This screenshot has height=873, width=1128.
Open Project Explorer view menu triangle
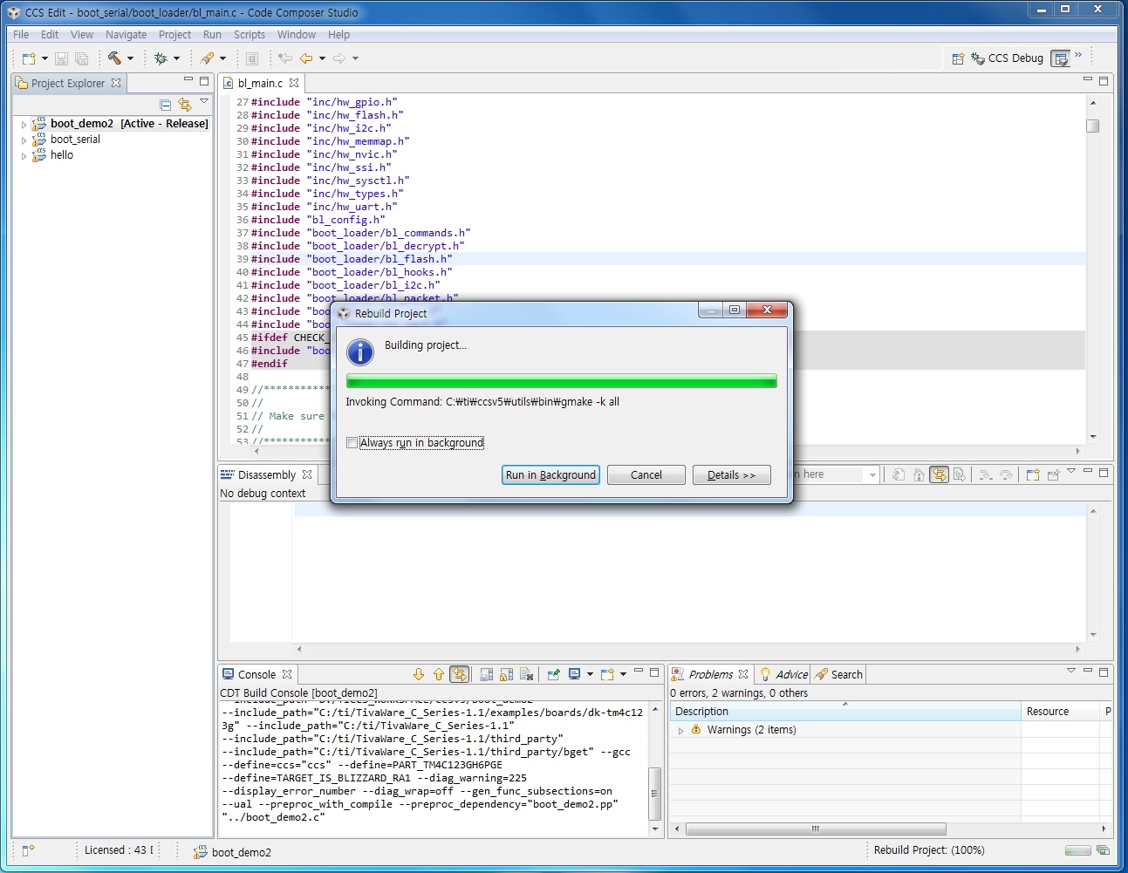(x=204, y=102)
